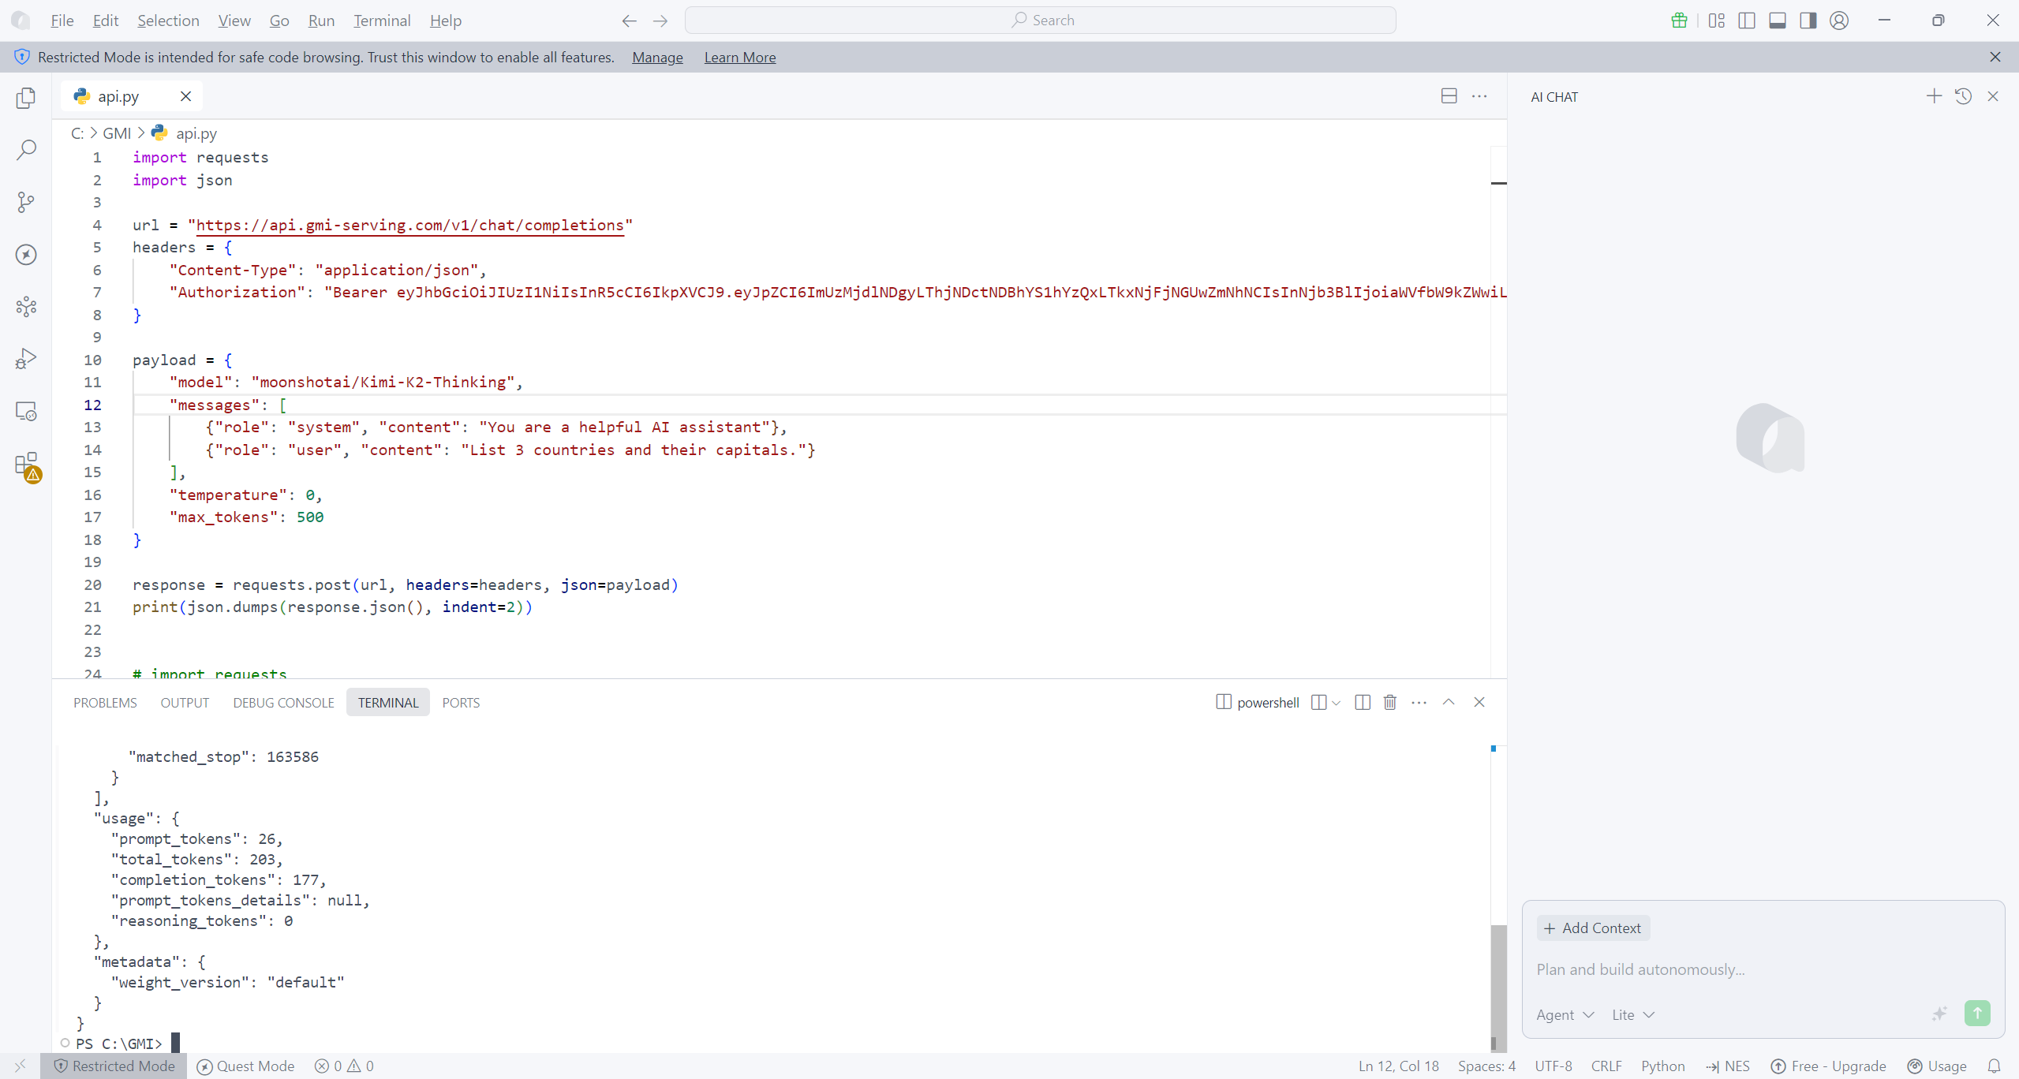Image resolution: width=2019 pixels, height=1079 pixels.
Task: Switch to the PROBLEMS tab
Action: coord(105,703)
